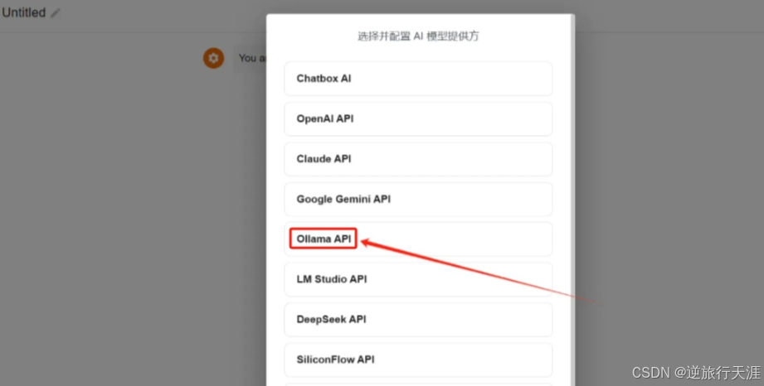Image resolution: width=764 pixels, height=386 pixels.
Task: Choose the highlighted Ollama API provider
Action: [x=418, y=239]
